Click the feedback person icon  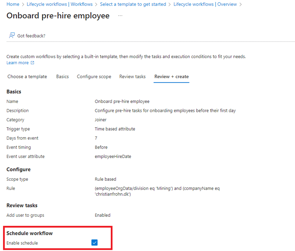[12, 36]
